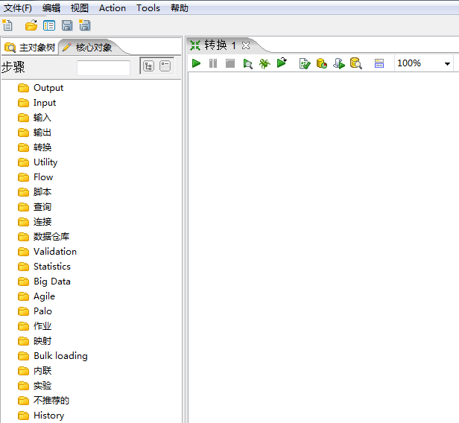459x423 pixels.
Task: Stop the running transformation
Action: (230, 63)
